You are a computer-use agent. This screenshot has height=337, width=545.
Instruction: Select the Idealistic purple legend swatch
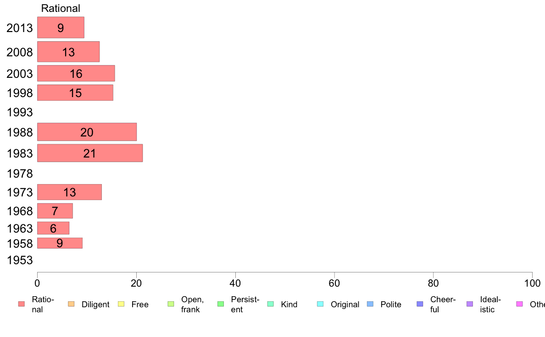point(470,304)
